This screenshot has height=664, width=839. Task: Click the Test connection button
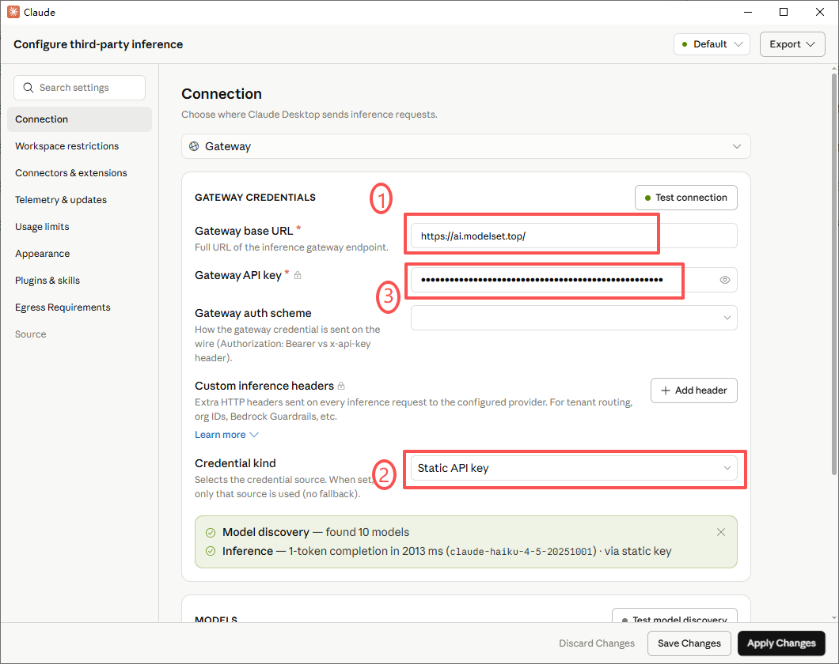(686, 198)
